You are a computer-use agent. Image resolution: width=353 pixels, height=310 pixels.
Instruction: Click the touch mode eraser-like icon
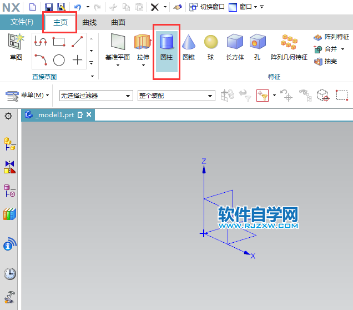point(178,7)
